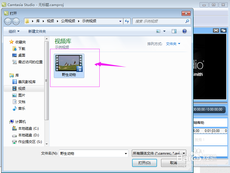Viewport: 230px width, 173px height.
Task: Open 本地磁盘 (D:) drive
Action: 26,135
